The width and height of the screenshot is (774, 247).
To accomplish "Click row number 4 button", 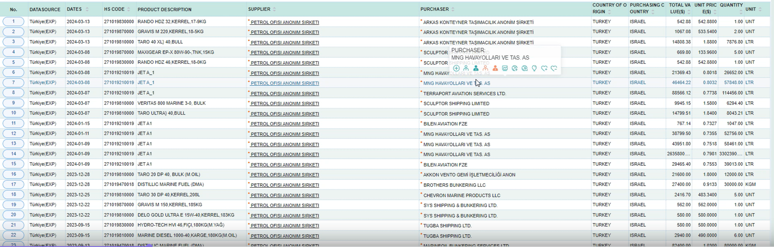I will [x=13, y=52].
